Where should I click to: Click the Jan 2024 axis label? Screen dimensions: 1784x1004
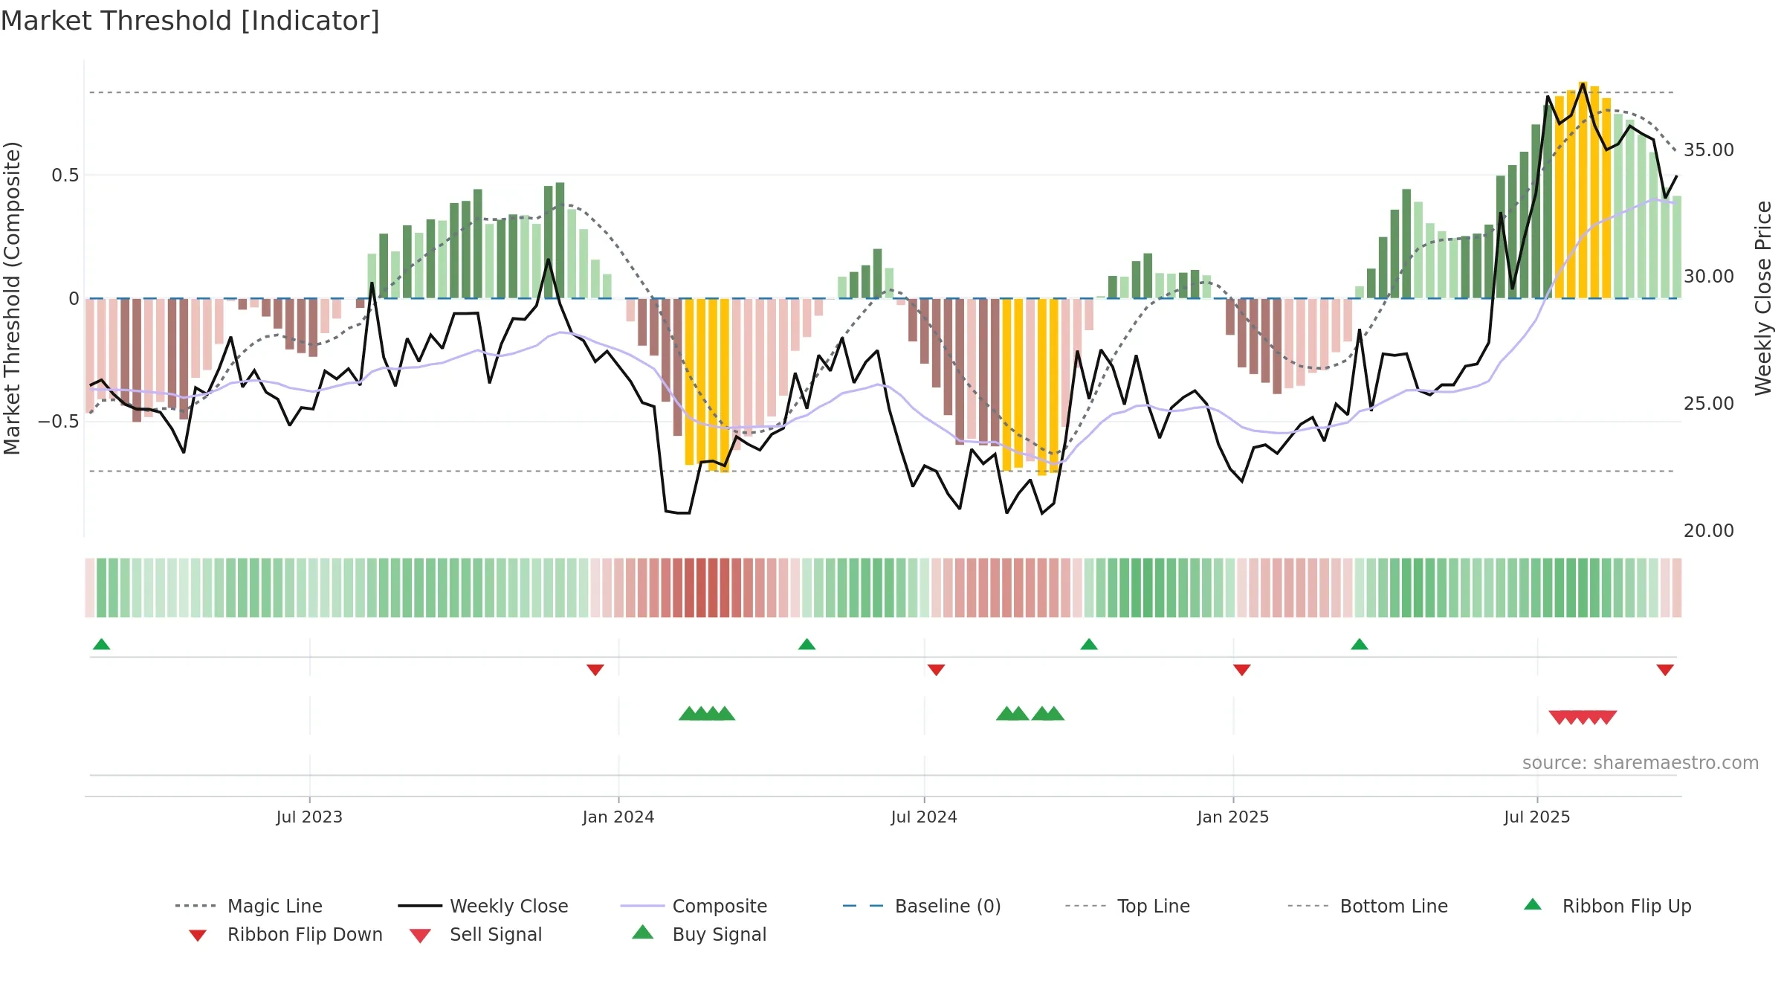[x=618, y=817]
